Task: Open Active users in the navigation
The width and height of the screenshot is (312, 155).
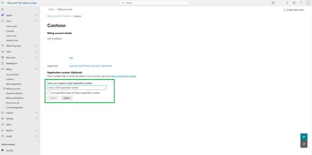Action: (x=11, y=26)
